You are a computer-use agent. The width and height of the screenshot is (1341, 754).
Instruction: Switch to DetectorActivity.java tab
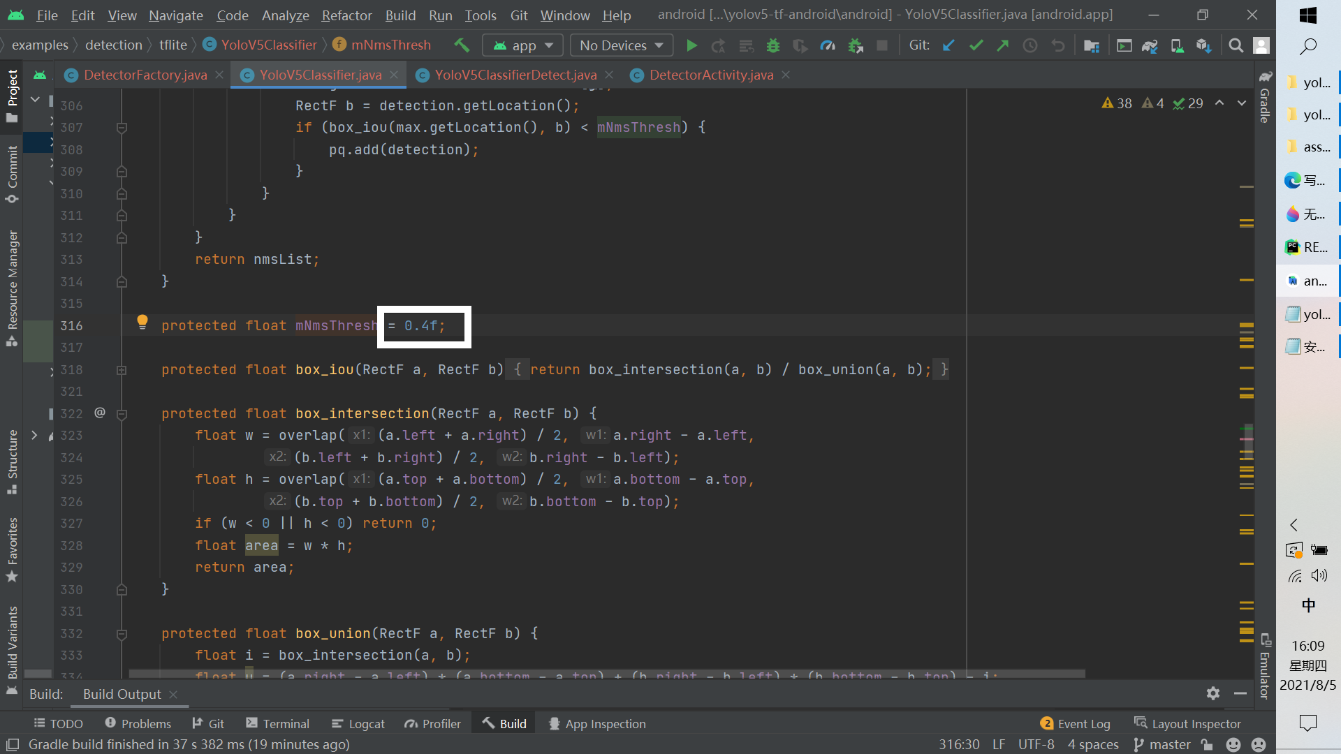click(711, 75)
